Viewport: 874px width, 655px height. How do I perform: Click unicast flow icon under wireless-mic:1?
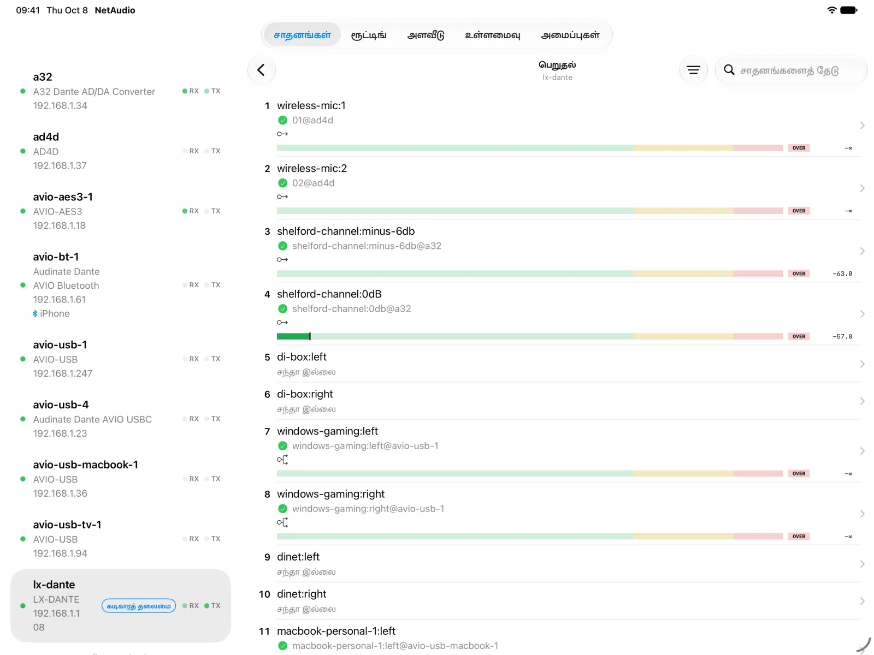282,134
